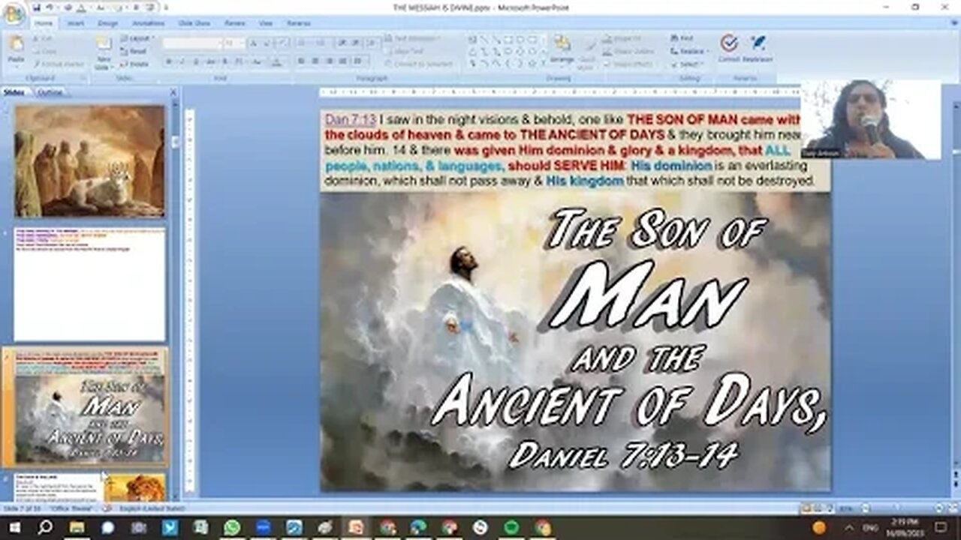Image resolution: width=961 pixels, height=540 pixels.
Task: Switch to Normal view in status bar
Action: (x=805, y=508)
